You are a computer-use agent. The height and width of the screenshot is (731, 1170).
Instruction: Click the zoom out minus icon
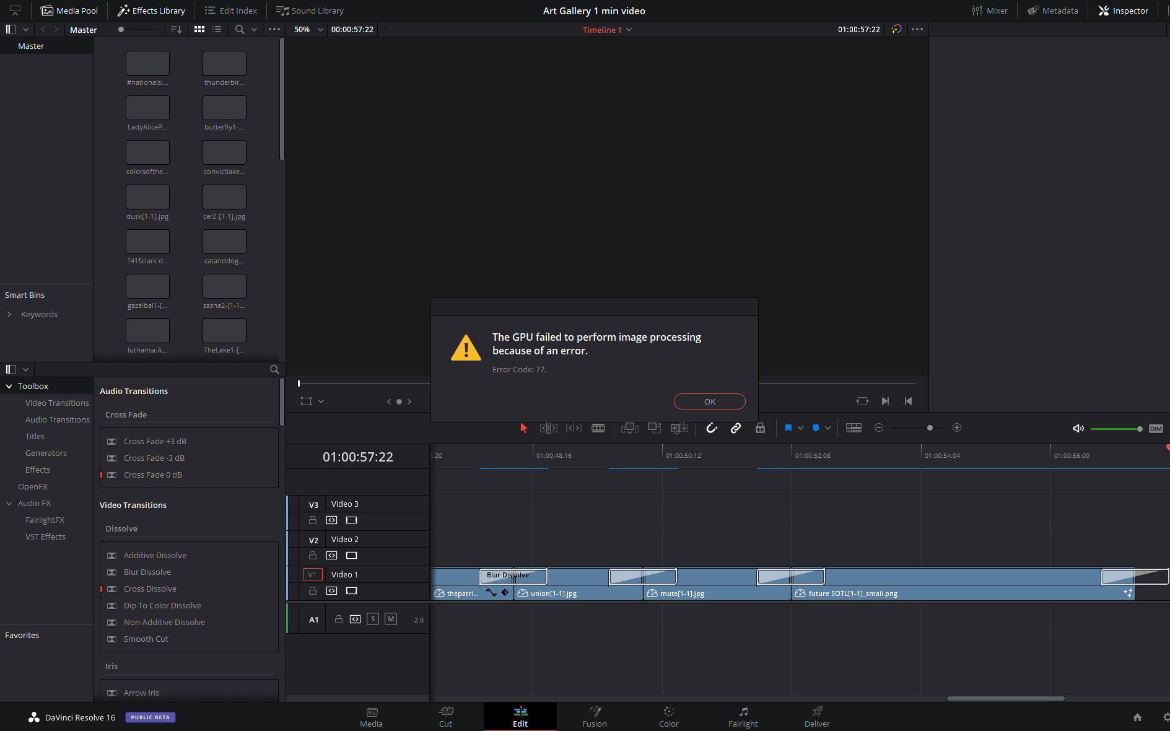pyautogui.click(x=879, y=428)
